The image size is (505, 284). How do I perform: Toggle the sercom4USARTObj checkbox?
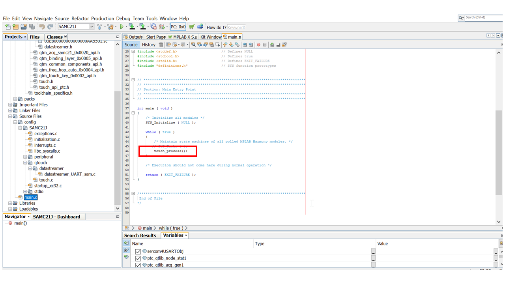coord(138,252)
